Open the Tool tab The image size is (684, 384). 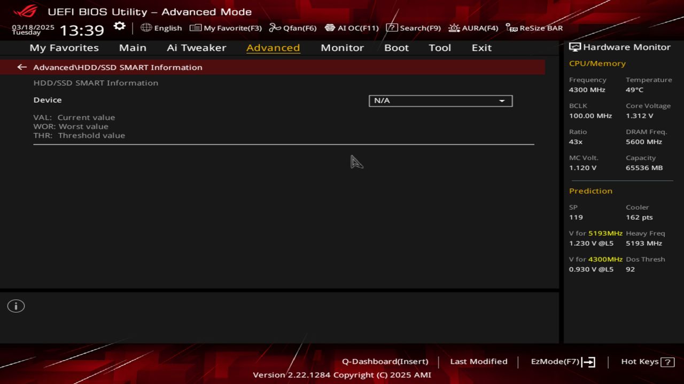click(x=440, y=47)
